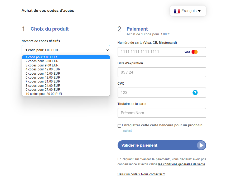Click the French flag icon

pos(177,11)
